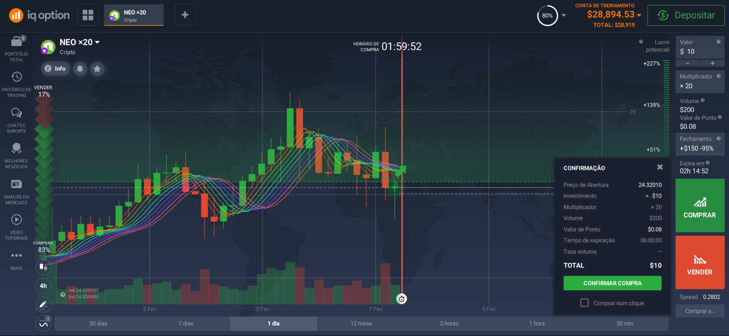The height and width of the screenshot is (336, 729).
Task: Open Chats e Suporte
Action: click(x=16, y=120)
